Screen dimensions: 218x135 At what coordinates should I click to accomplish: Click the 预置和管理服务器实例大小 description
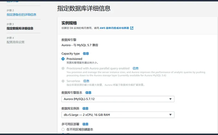[x=83, y=63]
